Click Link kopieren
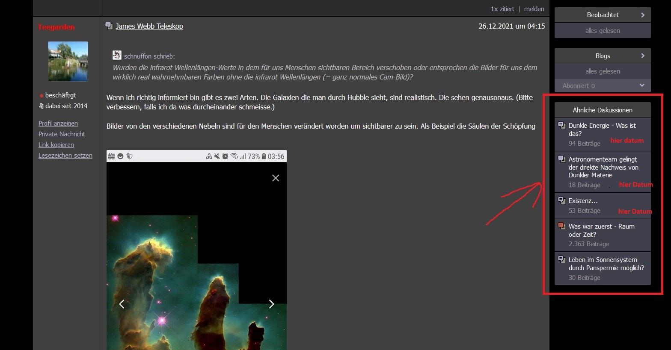Viewport: 671px width, 350px height. pos(56,145)
